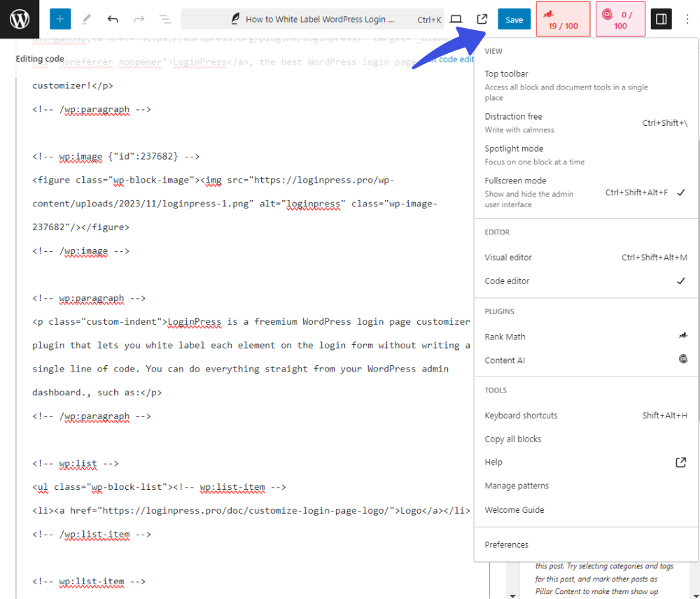Open Rank Math SEO score 19 / 100
Image resolution: width=700 pixels, height=599 pixels.
(563, 19)
